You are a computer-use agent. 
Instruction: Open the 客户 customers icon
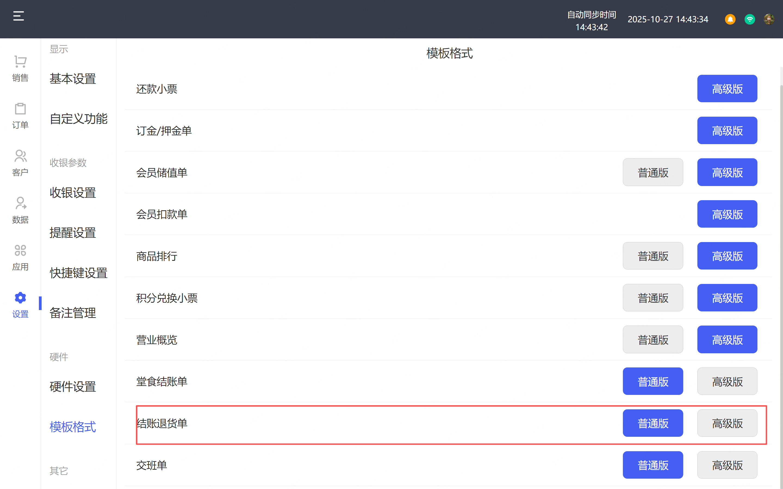tap(20, 163)
